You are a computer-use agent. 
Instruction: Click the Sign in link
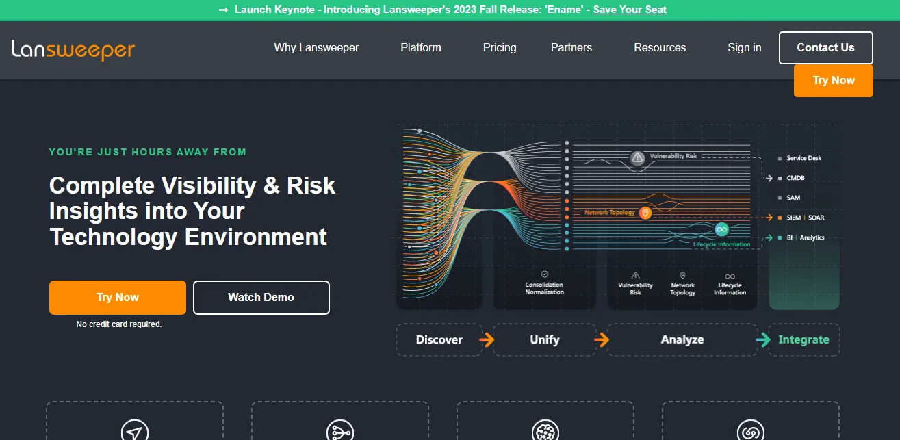tap(745, 47)
